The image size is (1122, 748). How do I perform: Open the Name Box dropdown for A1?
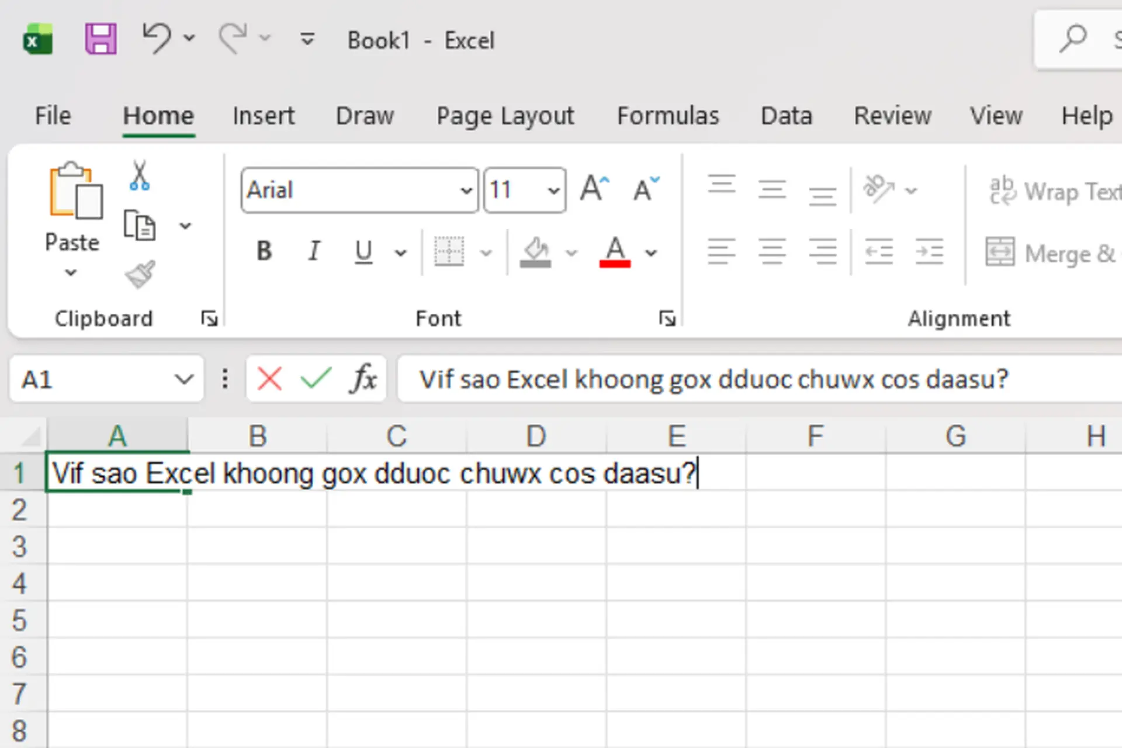click(x=183, y=380)
